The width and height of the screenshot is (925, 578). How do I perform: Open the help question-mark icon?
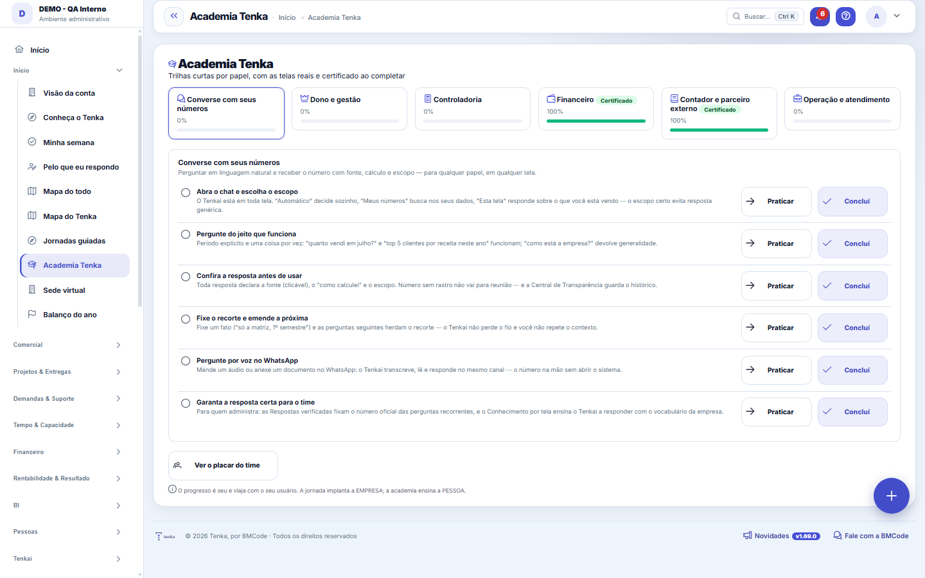[846, 16]
